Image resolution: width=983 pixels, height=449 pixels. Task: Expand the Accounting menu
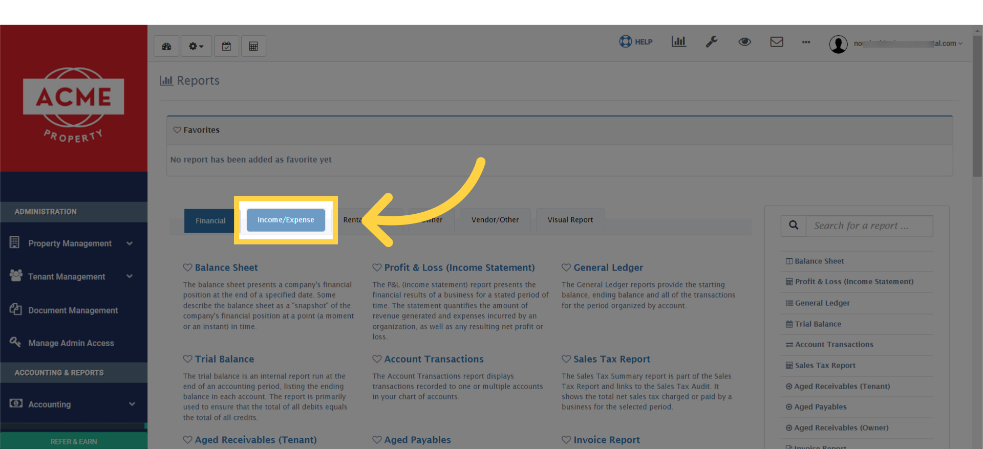[x=74, y=404]
